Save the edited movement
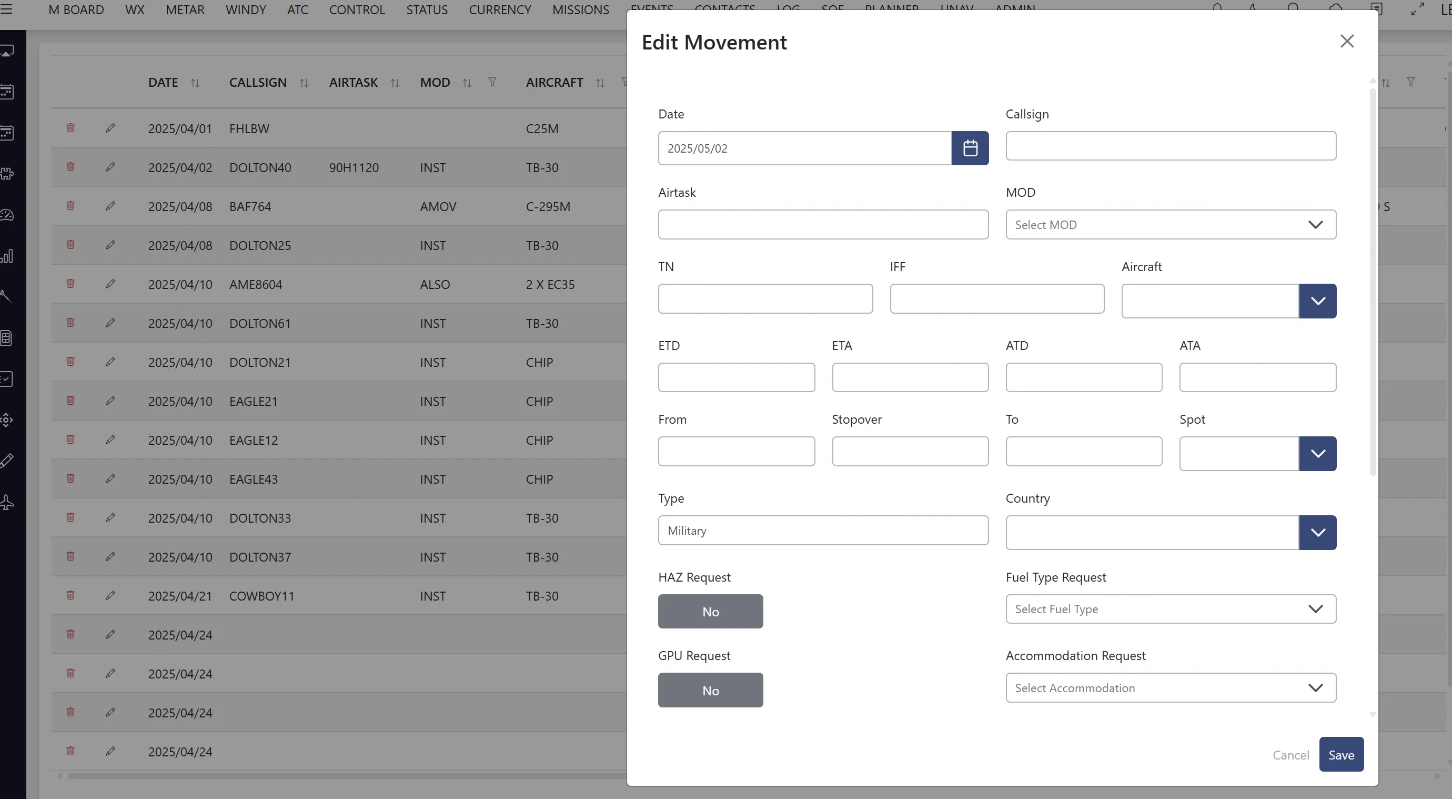 pyautogui.click(x=1342, y=754)
